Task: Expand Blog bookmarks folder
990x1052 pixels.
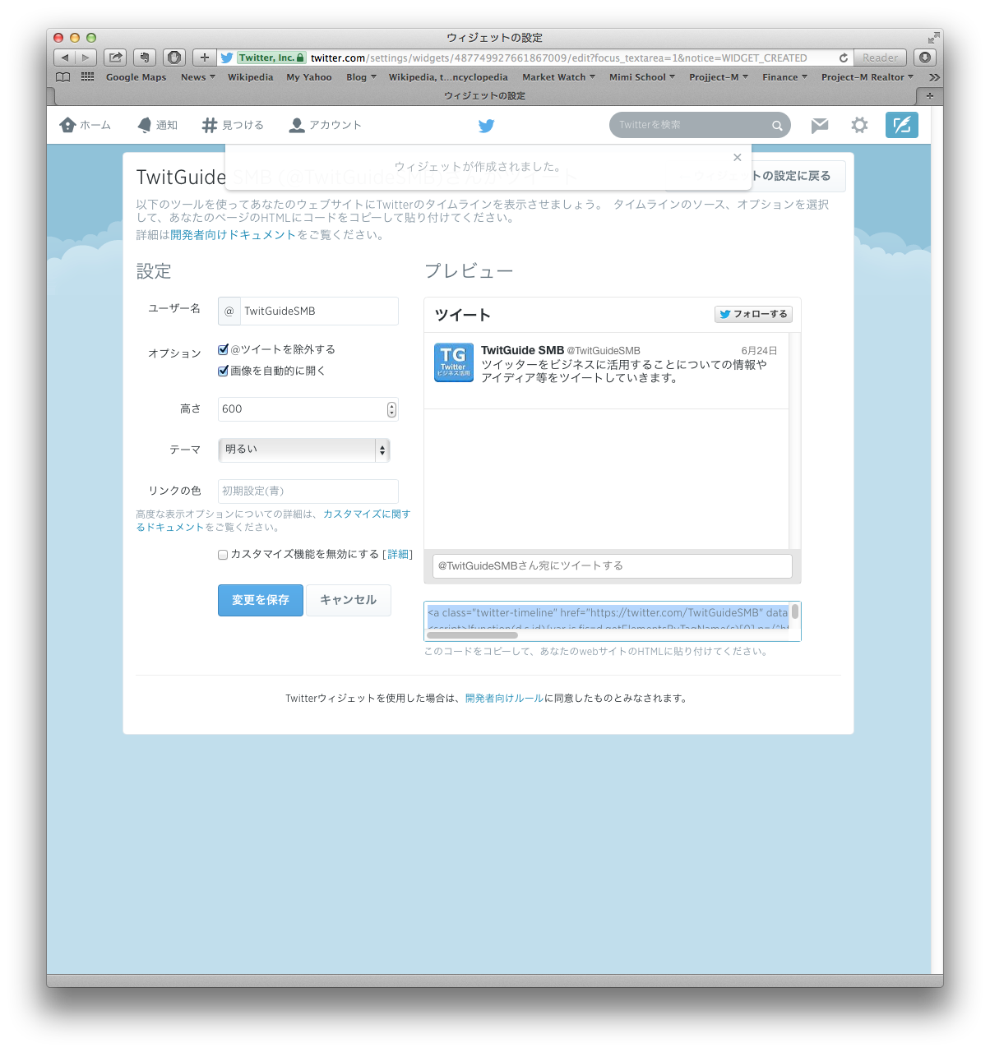Action: pyautogui.click(x=361, y=77)
